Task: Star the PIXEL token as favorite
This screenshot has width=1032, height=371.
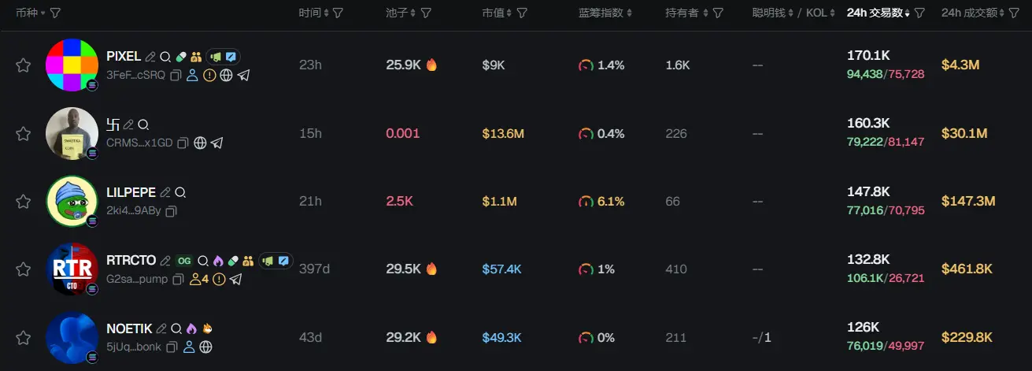Action: click(24, 65)
